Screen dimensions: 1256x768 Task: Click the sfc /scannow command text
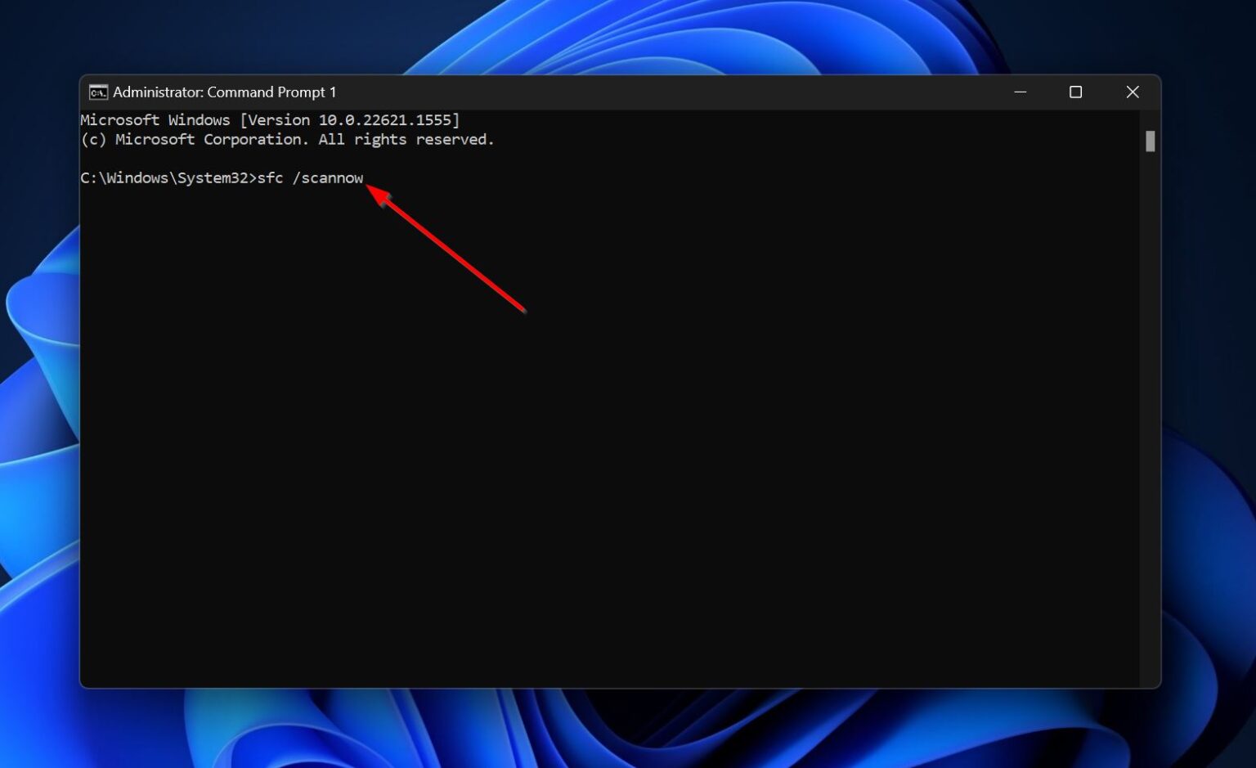tap(310, 177)
